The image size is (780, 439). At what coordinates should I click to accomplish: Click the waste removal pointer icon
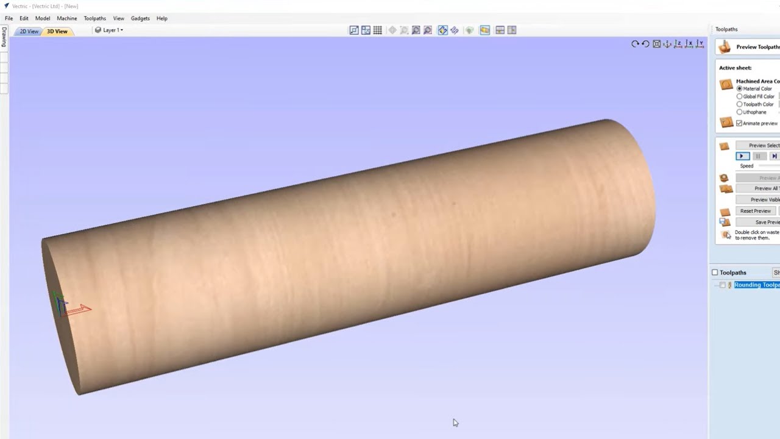tap(726, 235)
